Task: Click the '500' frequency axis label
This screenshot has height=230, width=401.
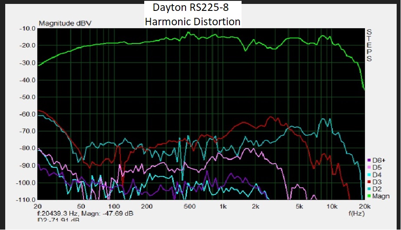Action: [x=189, y=207]
